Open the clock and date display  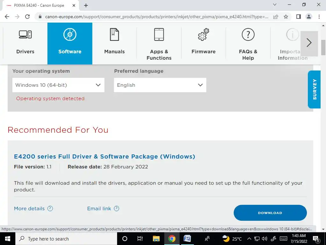(x=299, y=239)
